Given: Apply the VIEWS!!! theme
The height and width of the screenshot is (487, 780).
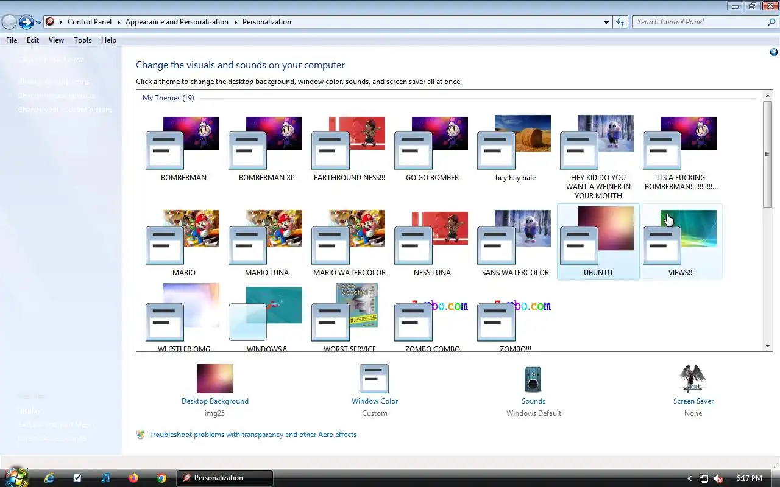Looking at the screenshot, I should pyautogui.click(x=681, y=242).
